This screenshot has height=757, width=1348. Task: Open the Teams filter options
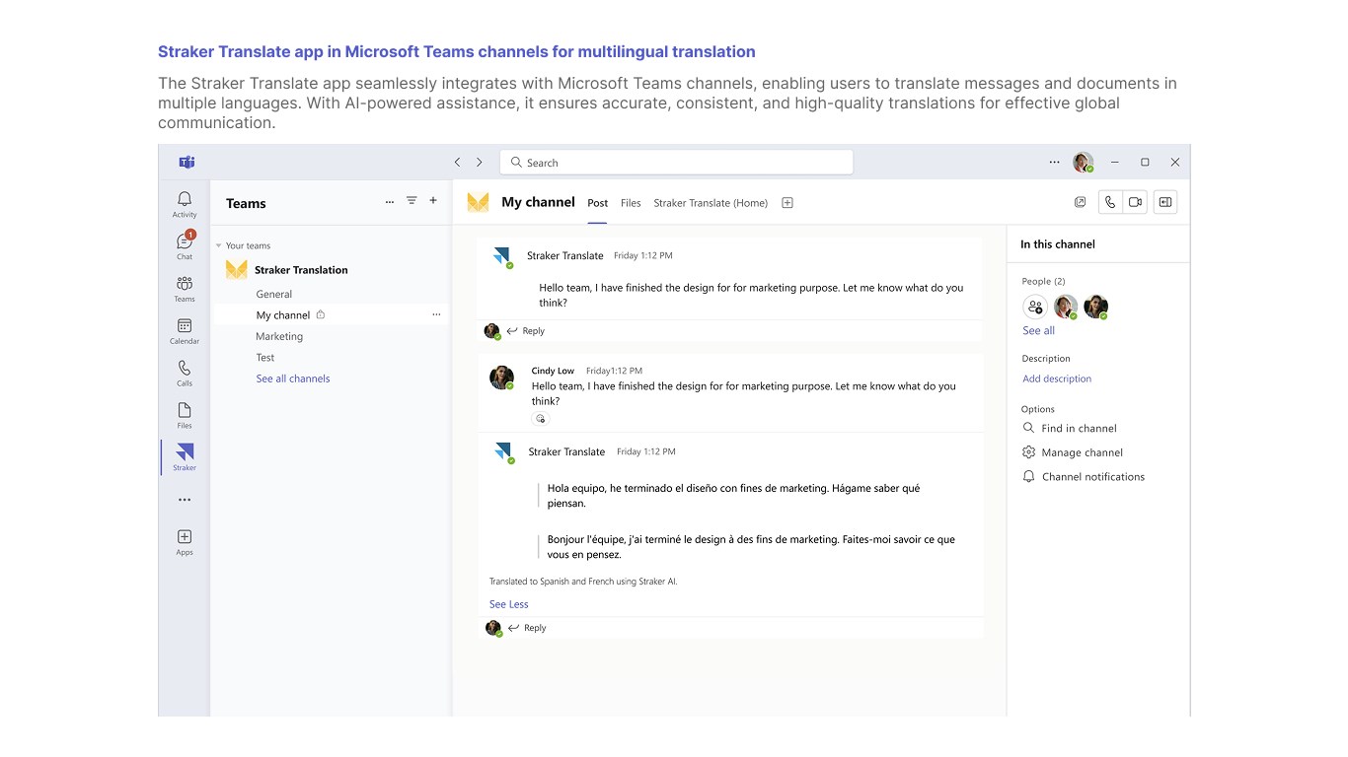(412, 201)
